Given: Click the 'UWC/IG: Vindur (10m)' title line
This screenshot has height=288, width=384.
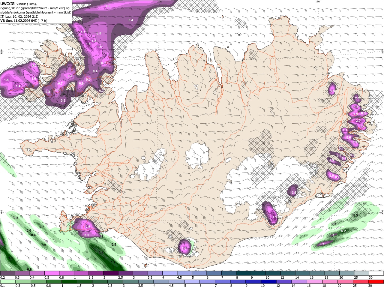Looking at the screenshot, I should coord(19,4).
